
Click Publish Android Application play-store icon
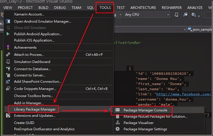8,34
